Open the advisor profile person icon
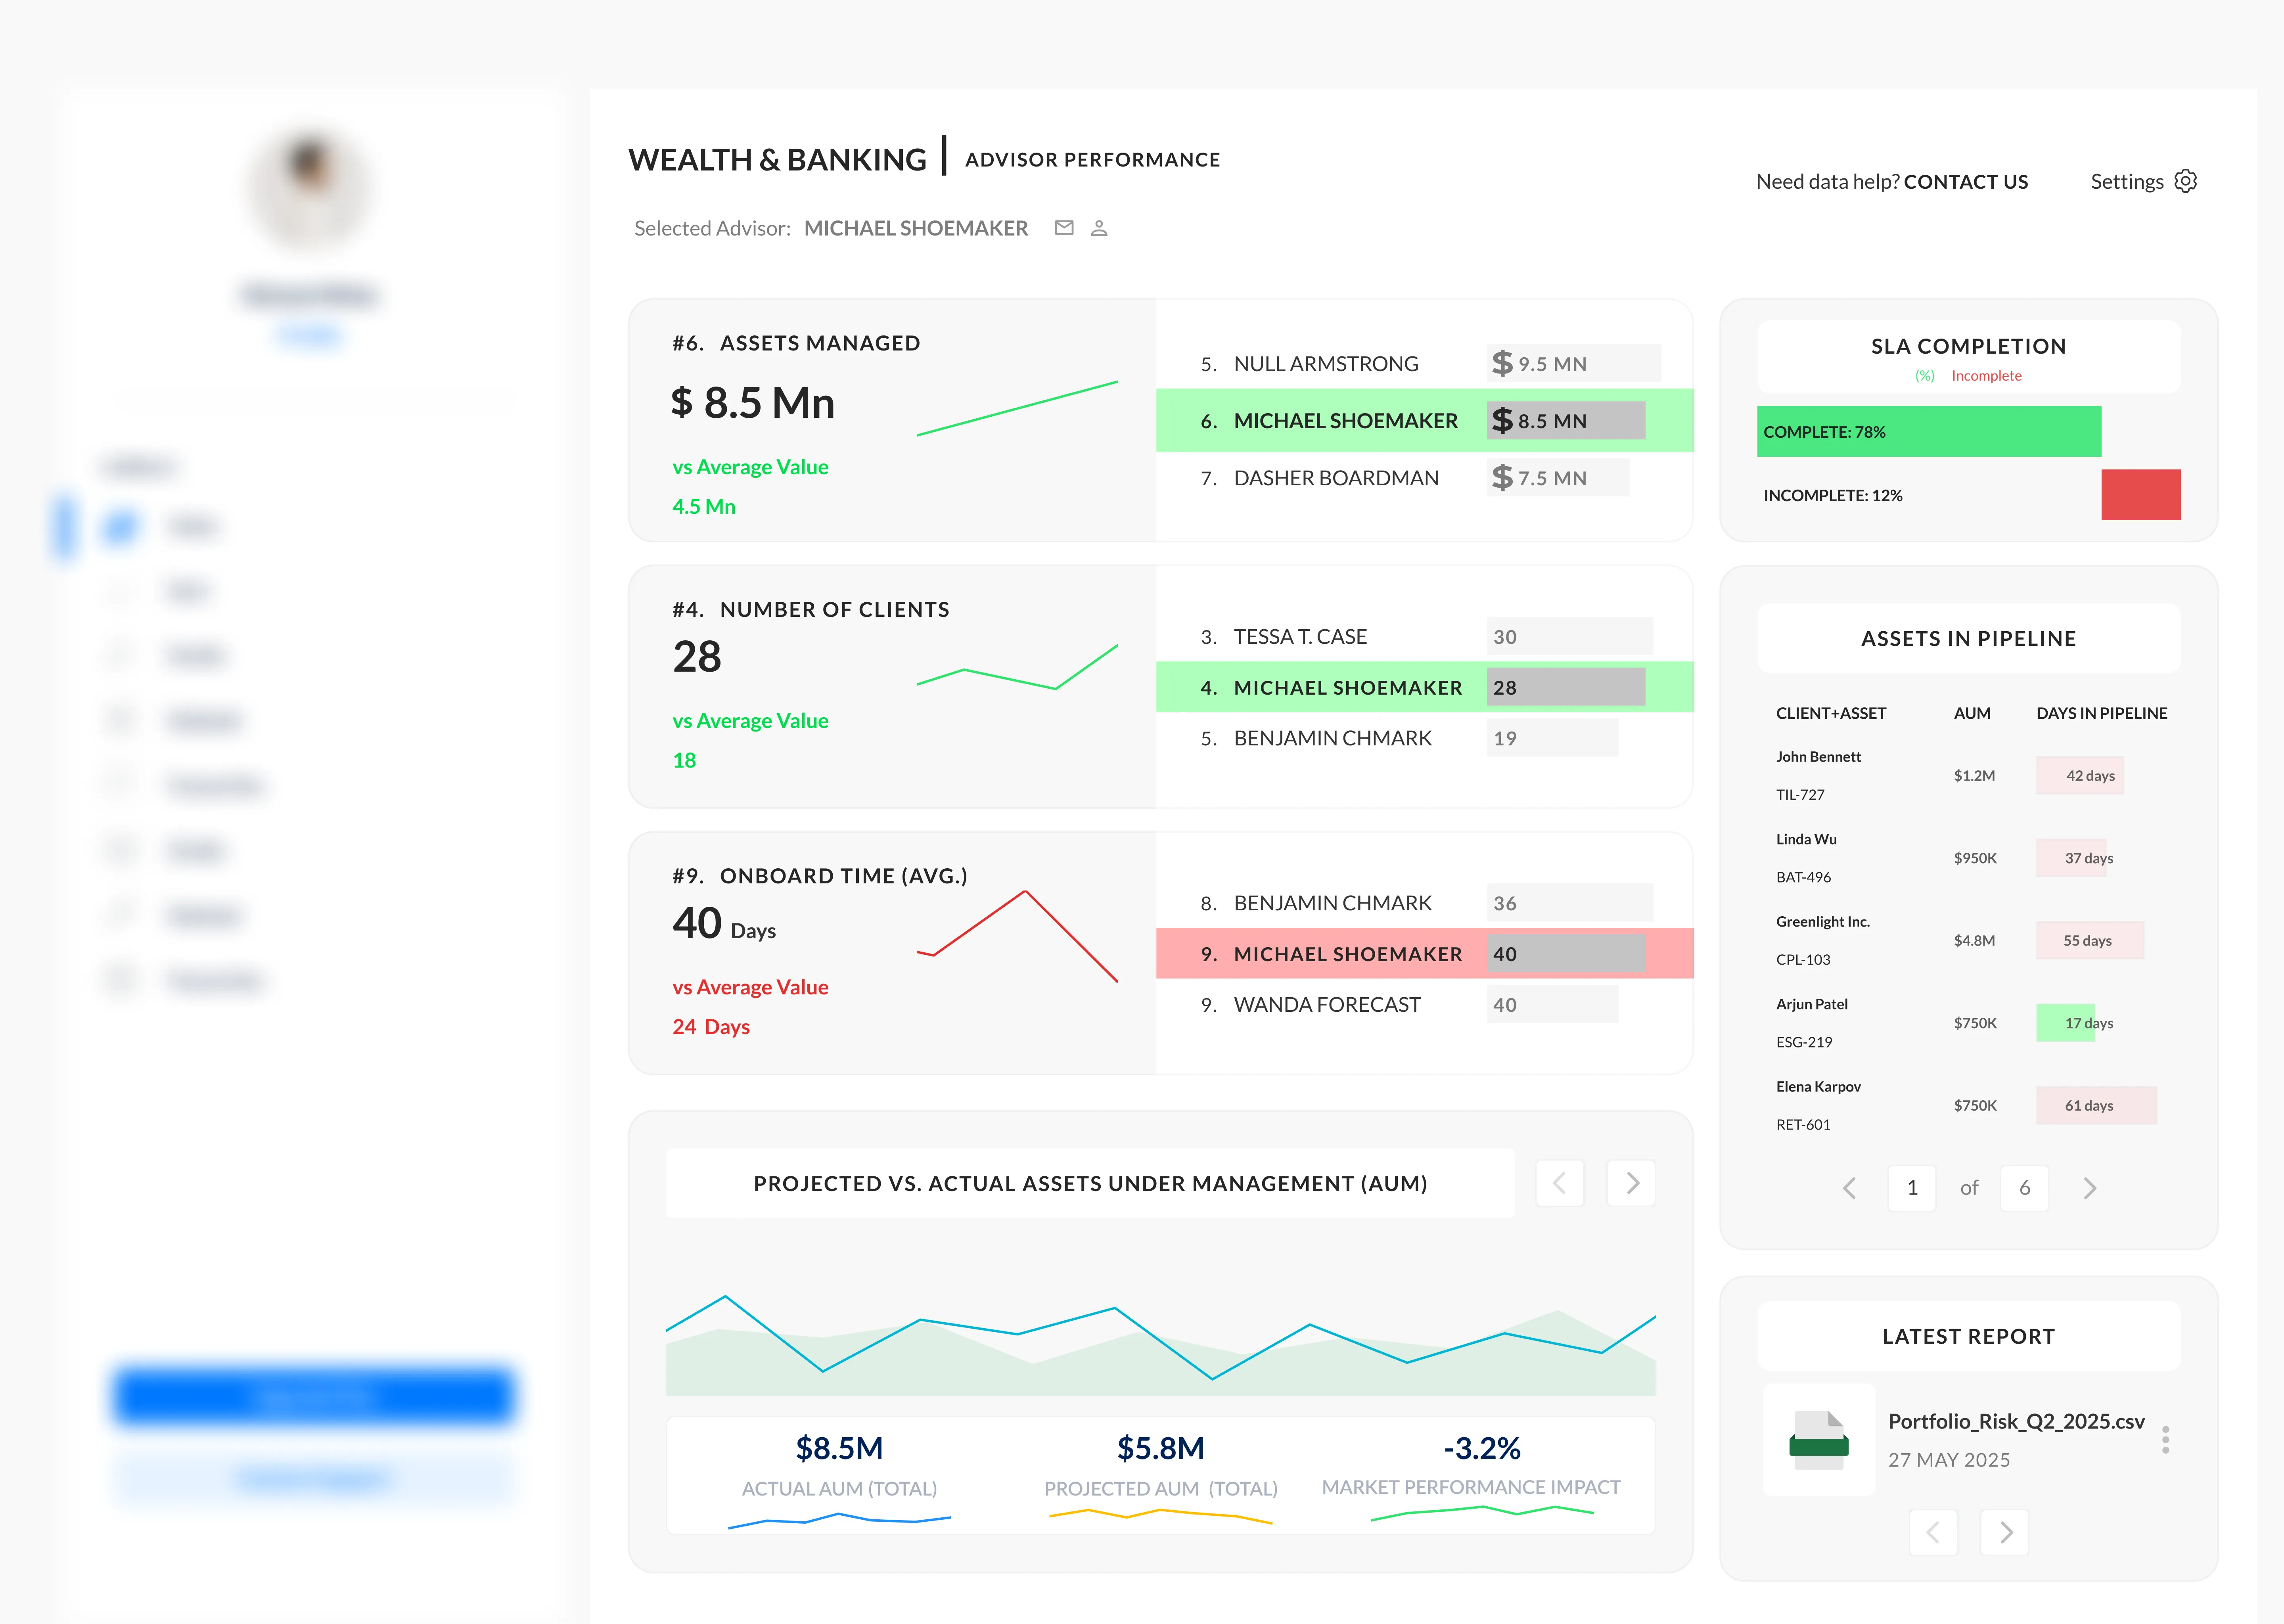The image size is (2284, 1624). click(x=1099, y=228)
